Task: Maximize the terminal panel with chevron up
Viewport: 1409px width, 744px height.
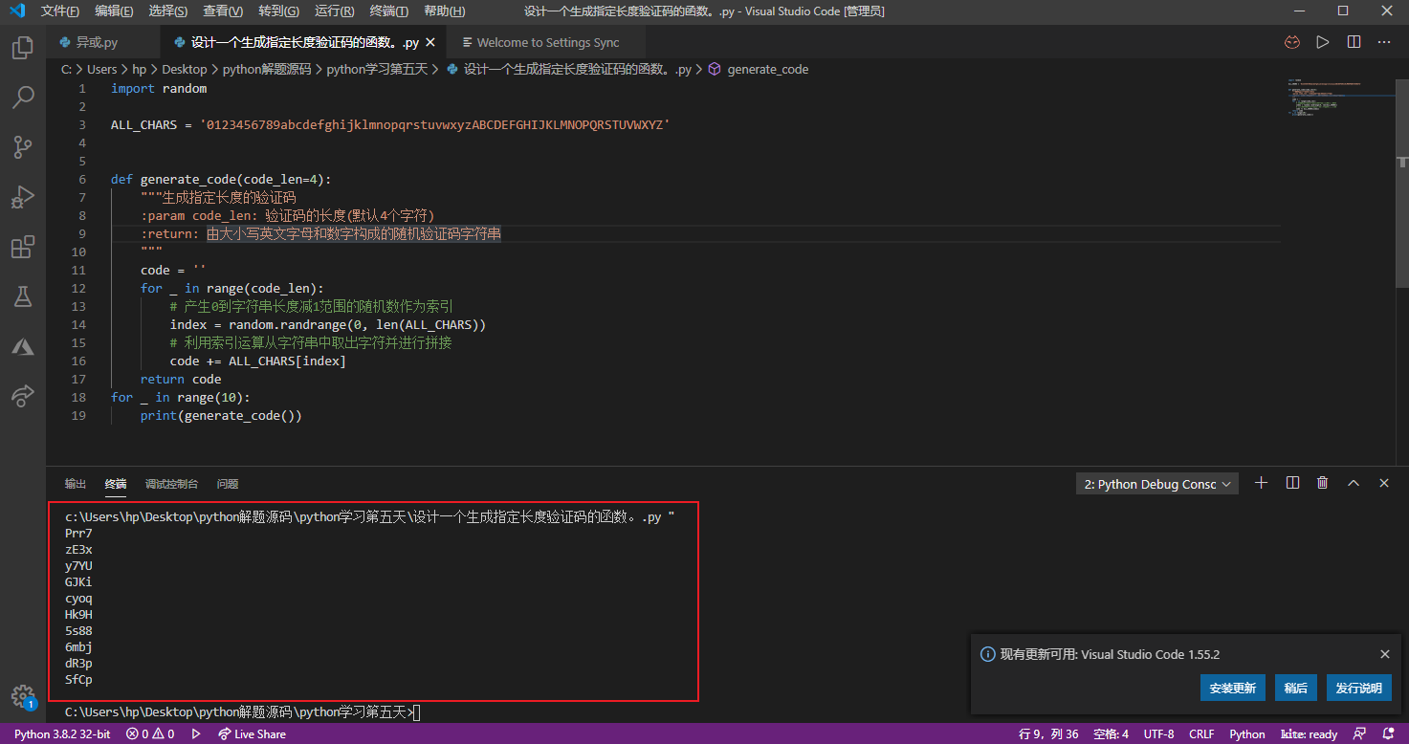Action: (x=1353, y=484)
